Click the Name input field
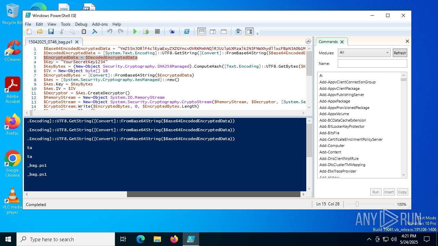The width and height of the screenshot is (438, 246). [372, 63]
